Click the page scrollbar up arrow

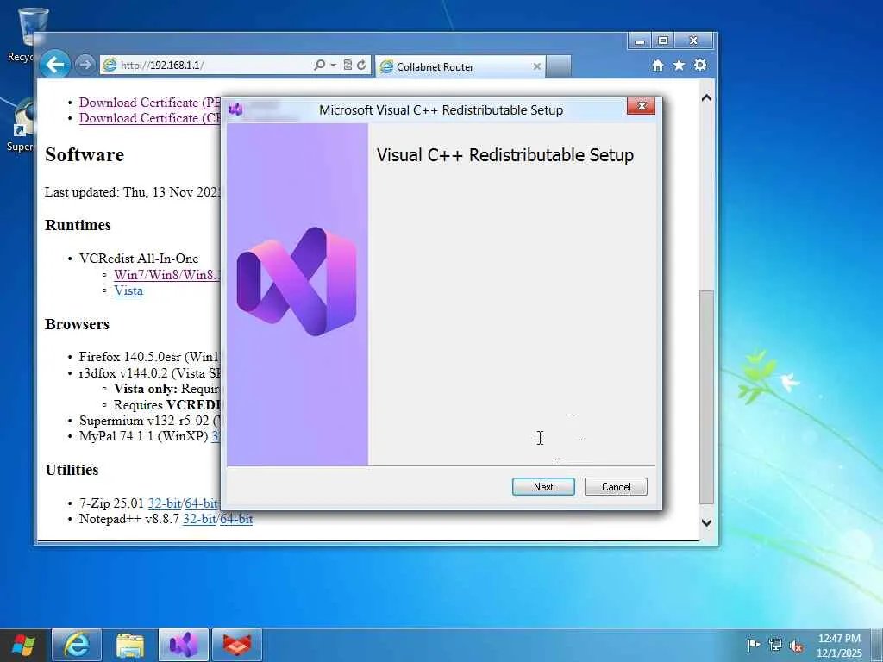pos(707,98)
